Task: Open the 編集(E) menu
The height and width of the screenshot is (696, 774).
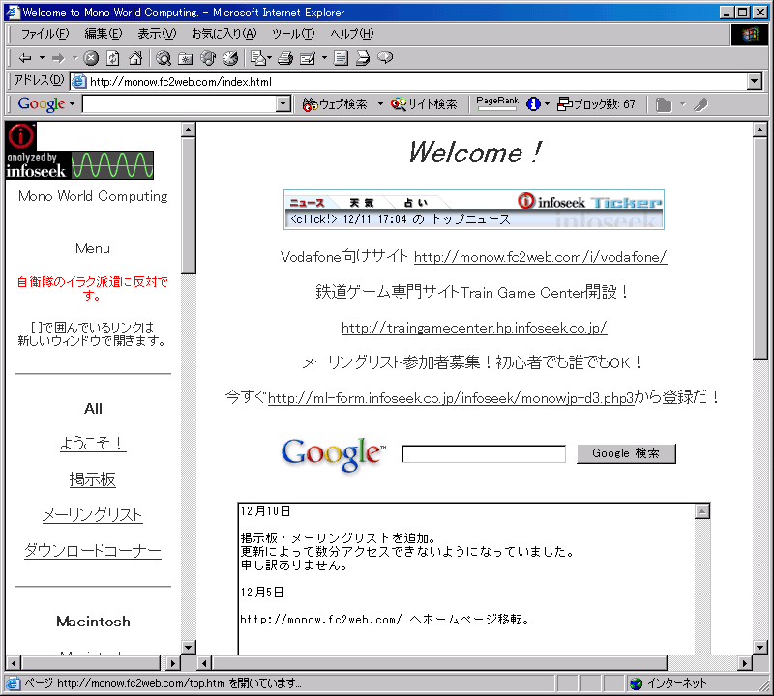Action: click(104, 34)
